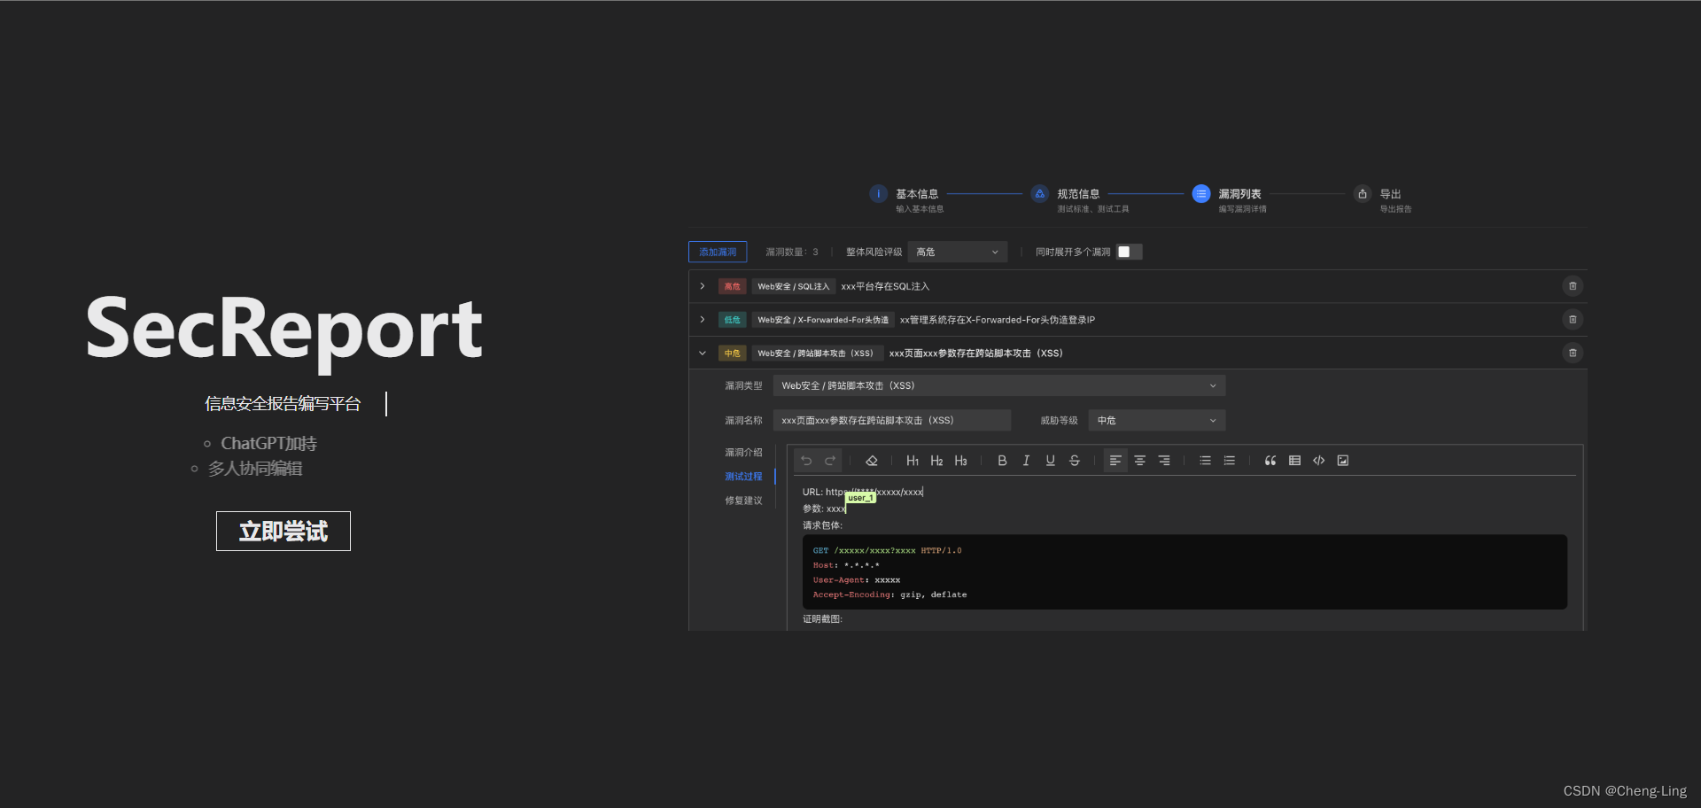Click the Web安全 / X-Forwarded-For头伪造 category tag

click(823, 320)
